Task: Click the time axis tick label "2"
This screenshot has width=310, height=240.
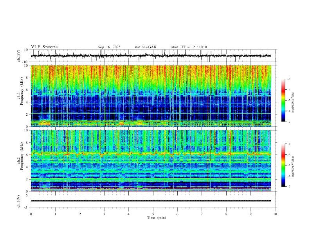Action: tap(80, 214)
